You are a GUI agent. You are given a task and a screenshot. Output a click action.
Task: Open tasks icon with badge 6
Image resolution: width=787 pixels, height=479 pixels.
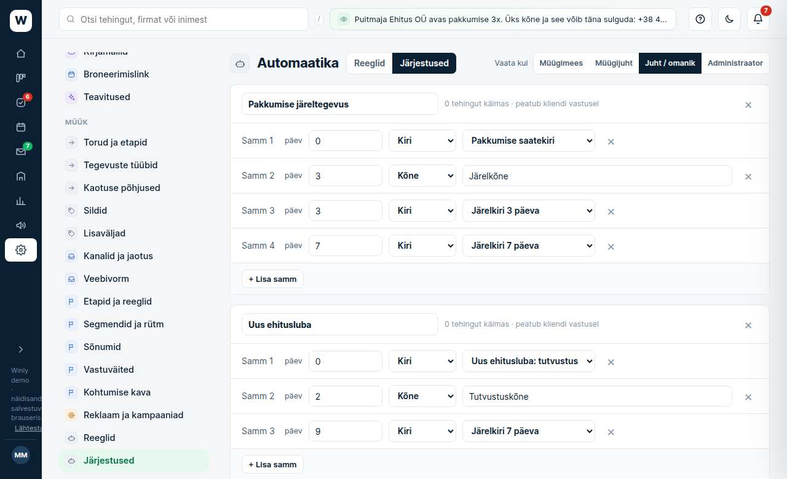pyautogui.click(x=21, y=103)
